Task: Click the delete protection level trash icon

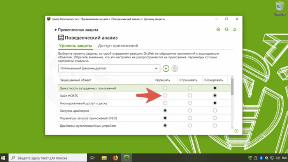Action: 175,69
